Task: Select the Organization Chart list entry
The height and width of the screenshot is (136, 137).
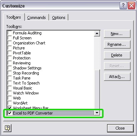Action: [29, 43]
